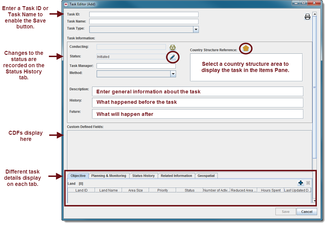Click the Save button

(285, 212)
